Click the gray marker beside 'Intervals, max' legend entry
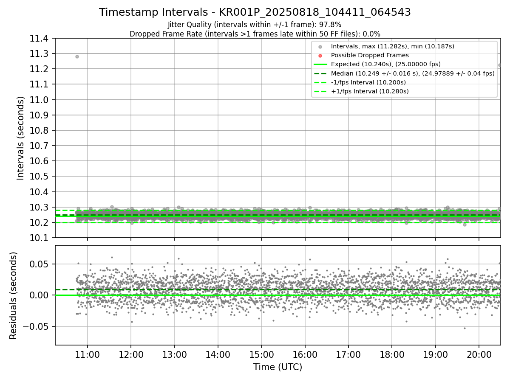This screenshot has height=382, width=510. [x=320, y=47]
